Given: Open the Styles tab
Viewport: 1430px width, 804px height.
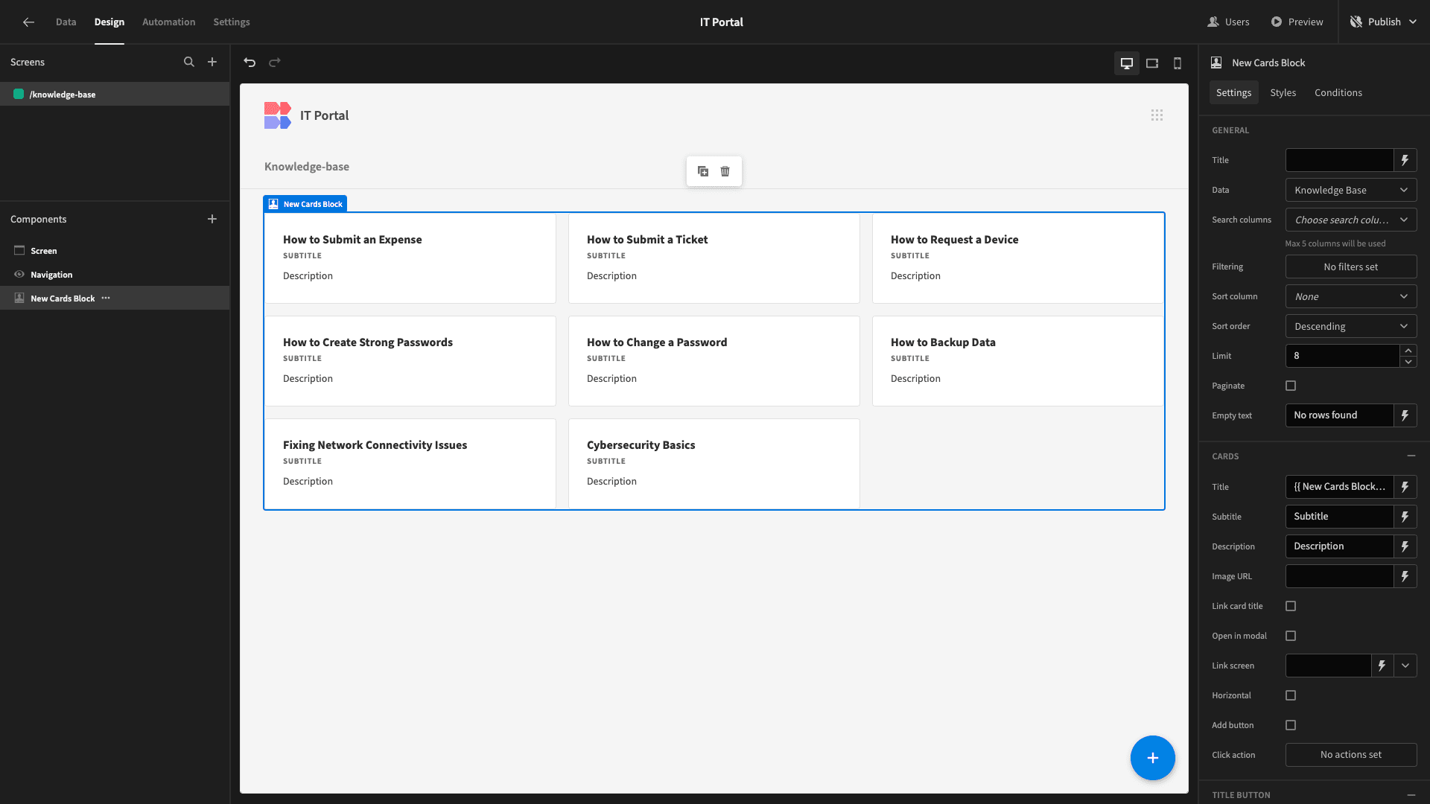Looking at the screenshot, I should (x=1283, y=93).
